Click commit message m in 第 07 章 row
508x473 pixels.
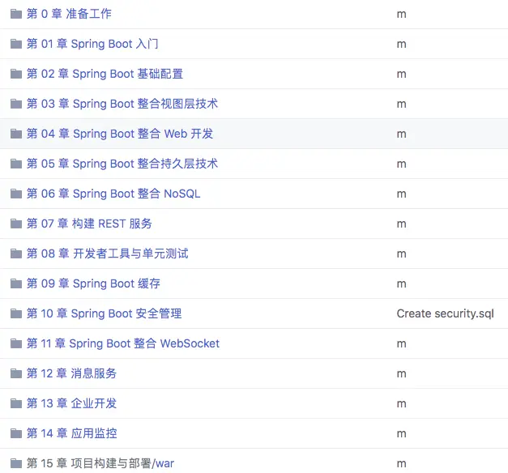point(402,224)
